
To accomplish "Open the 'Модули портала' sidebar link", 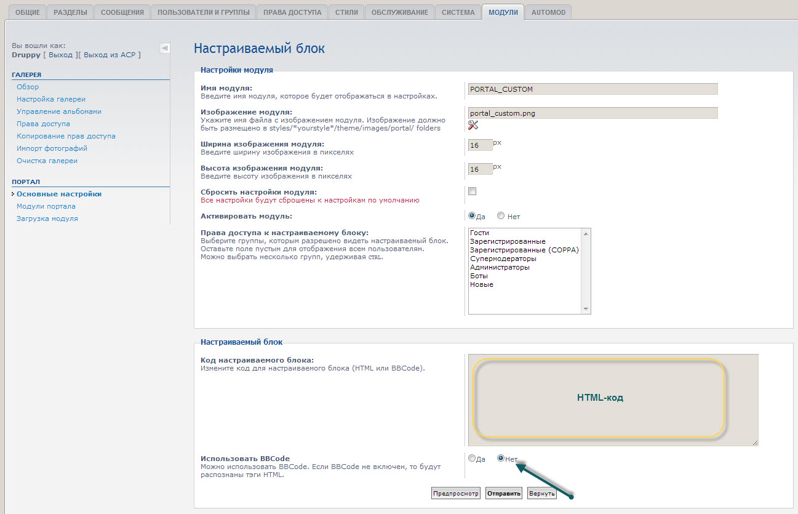I will (46, 206).
